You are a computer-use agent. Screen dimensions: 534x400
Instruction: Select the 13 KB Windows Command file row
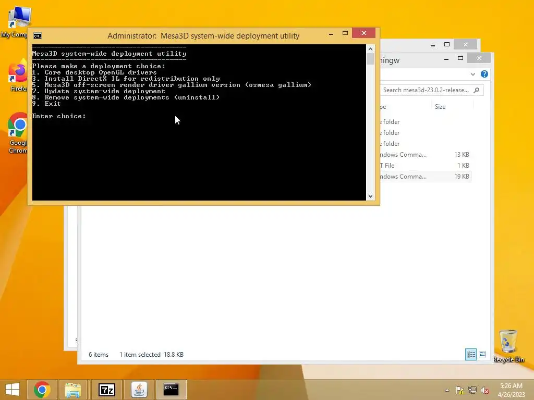[x=426, y=154]
